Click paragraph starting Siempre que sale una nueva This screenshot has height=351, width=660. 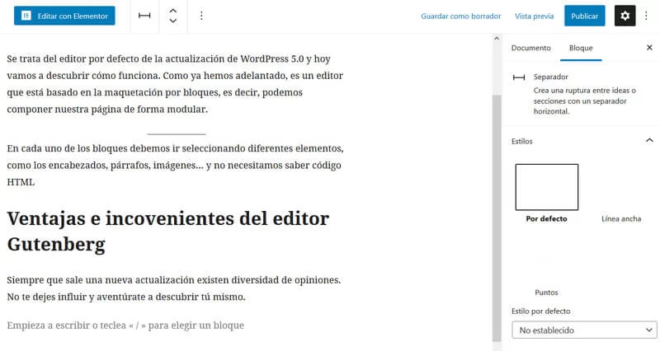174,288
